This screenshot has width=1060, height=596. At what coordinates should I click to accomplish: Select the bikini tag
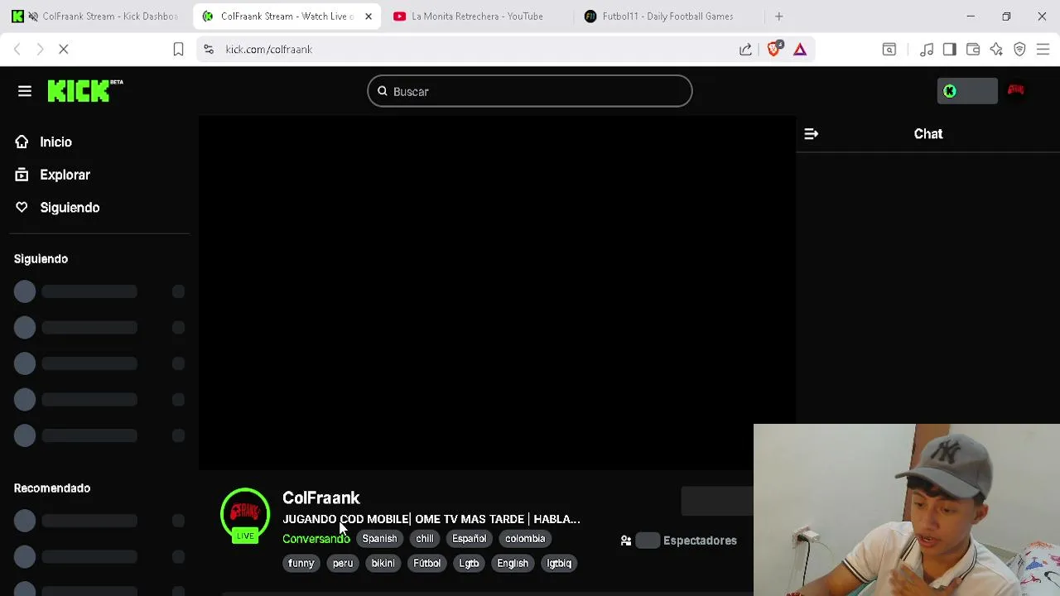coord(383,564)
